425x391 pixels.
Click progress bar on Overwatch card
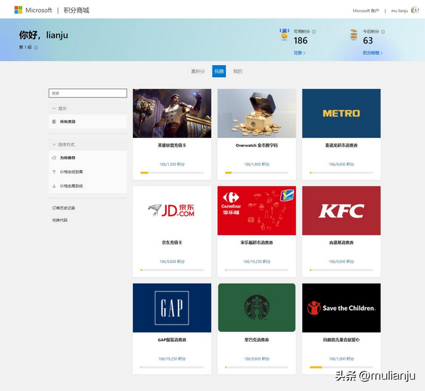[x=257, y=173]
